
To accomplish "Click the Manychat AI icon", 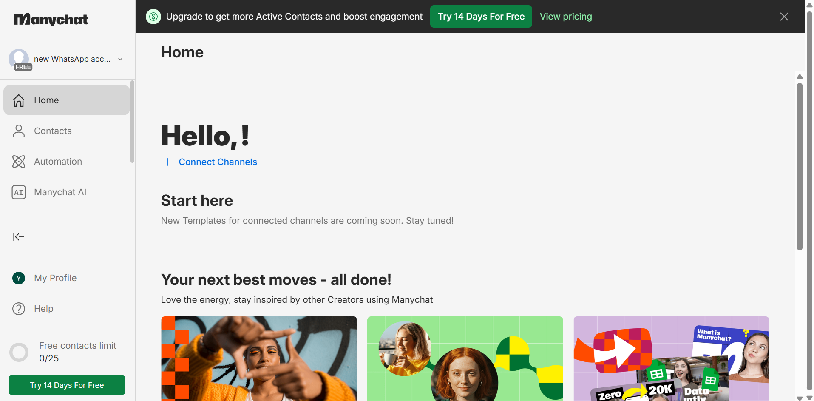I will (19, 192).
